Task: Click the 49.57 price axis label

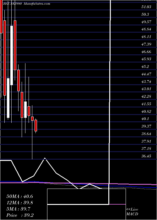Action: [x=146, y=22]
